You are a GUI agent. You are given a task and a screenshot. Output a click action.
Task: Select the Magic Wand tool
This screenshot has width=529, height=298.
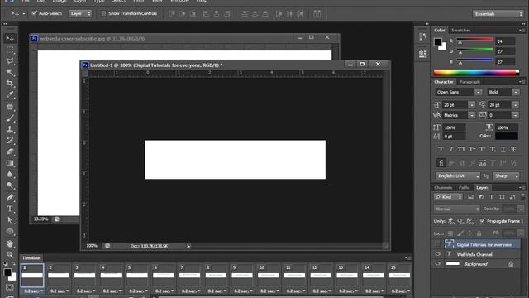10,73
